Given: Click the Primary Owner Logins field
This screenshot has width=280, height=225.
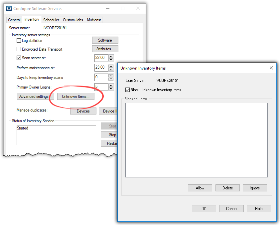Looking at the screenshot, I should pyautogui.click(x=101, y=87).
